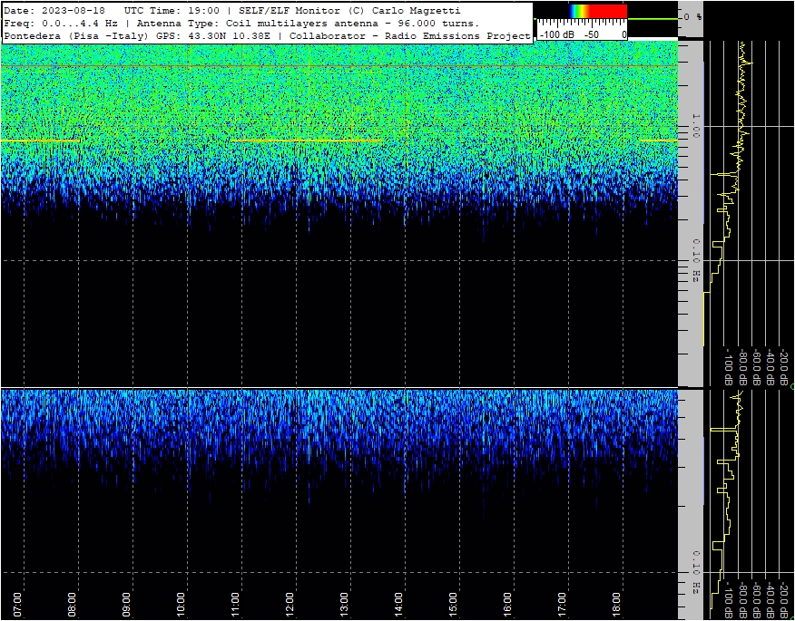Image resolution: width=795 pixels, height=621 pixels.
Task: Select the 10:00 time marker
Action: click(182, 605)
